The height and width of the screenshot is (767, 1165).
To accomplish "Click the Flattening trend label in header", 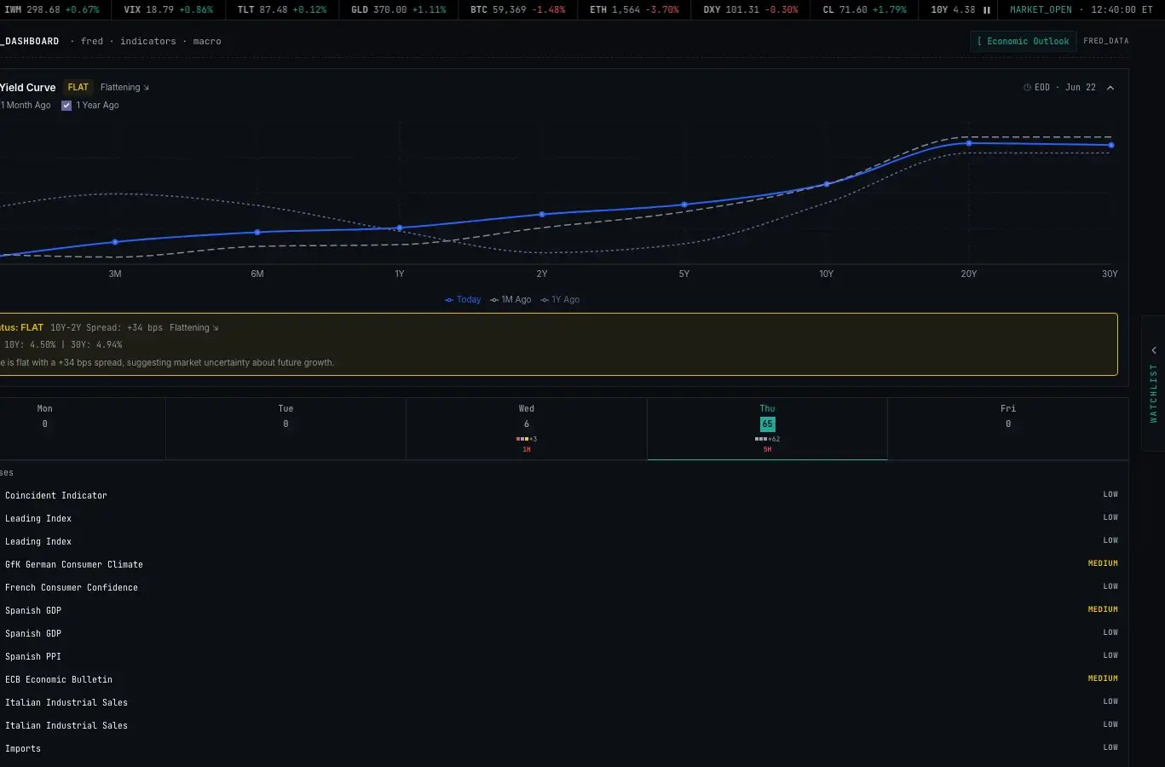I will (124, 88).
